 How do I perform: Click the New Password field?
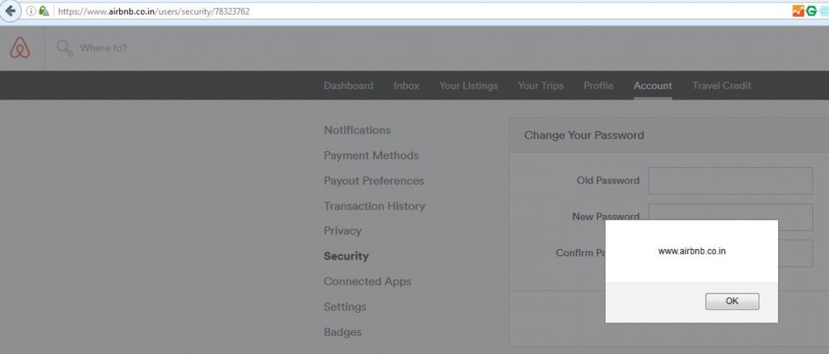[730, 217]
